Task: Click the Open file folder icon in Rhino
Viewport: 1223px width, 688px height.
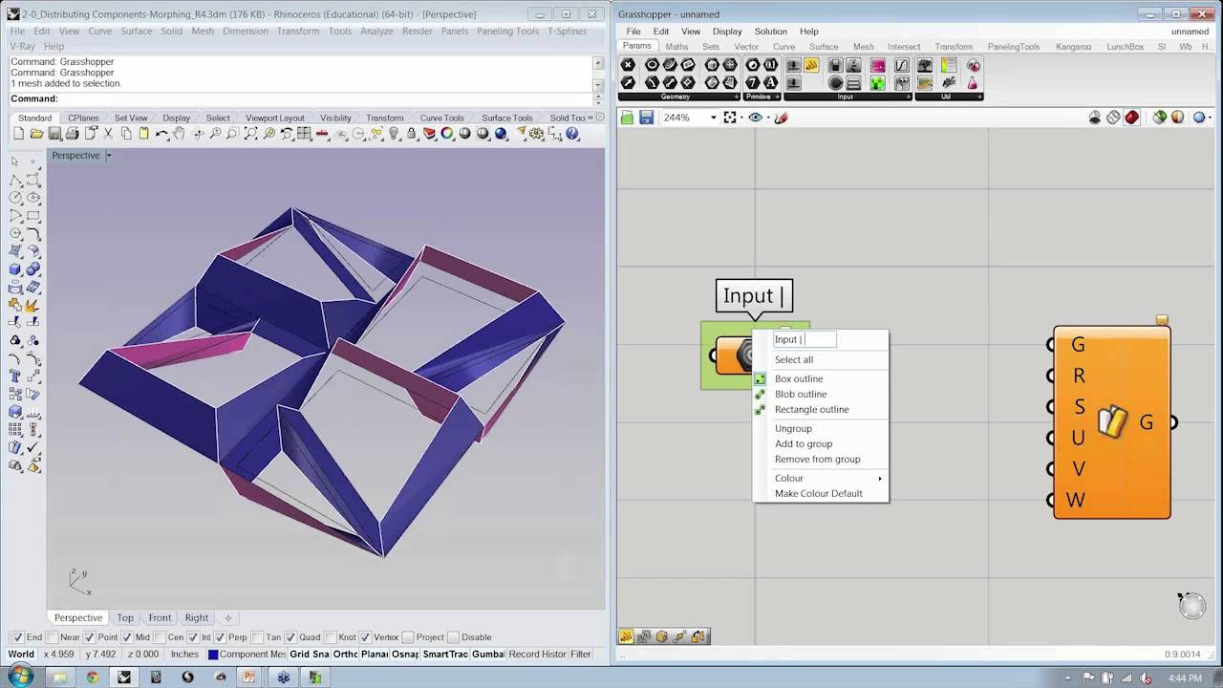Action: pos(36,134)
